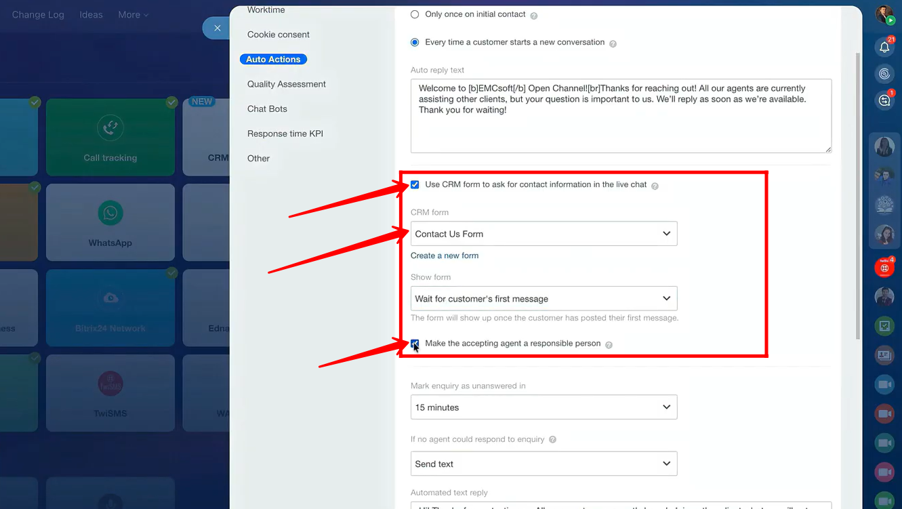Open the WhatsApp channel tile

tap(110, 222)
